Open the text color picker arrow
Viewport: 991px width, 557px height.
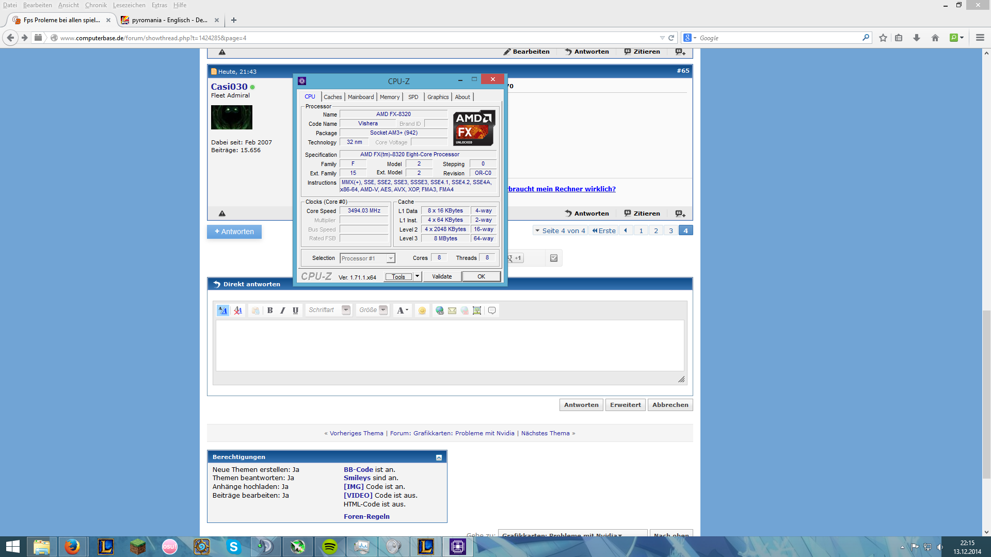407,310
